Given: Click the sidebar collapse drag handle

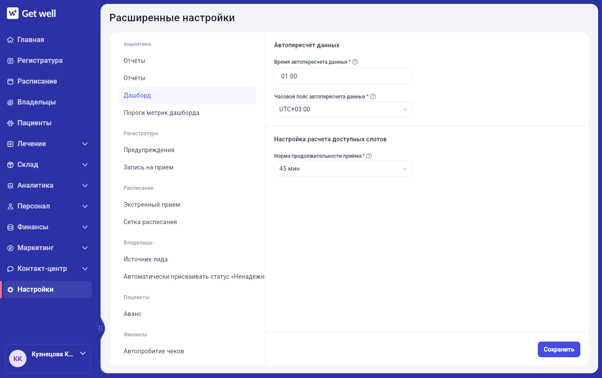Looking at the screenshot, I should pyautogui.click(x=101, y=328).
